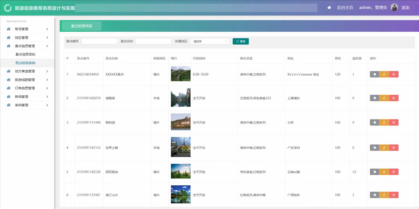Screen dimensions: 419x209
Task: Expand 账号管理 menu chevron
Action: tap(47, 29)
